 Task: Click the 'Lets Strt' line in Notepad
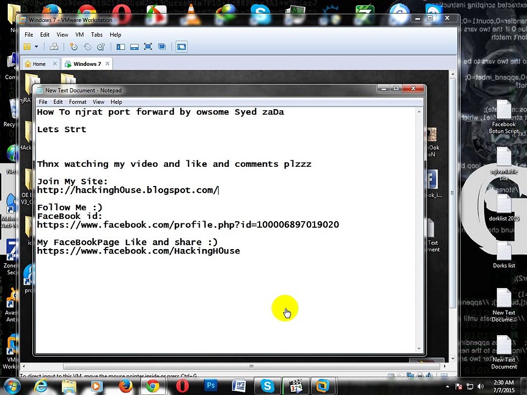[x=61, y=129]
